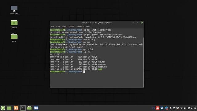Open the Terminal menu in menu bar

pyautogui.click(x=80, y=27)
